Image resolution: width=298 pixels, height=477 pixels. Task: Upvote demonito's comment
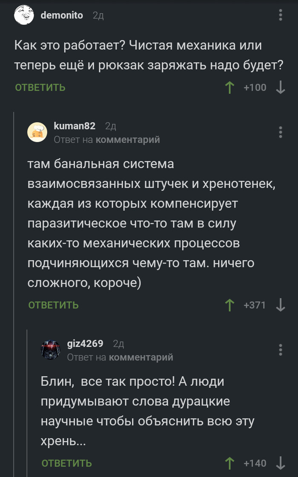coord(229,87)
